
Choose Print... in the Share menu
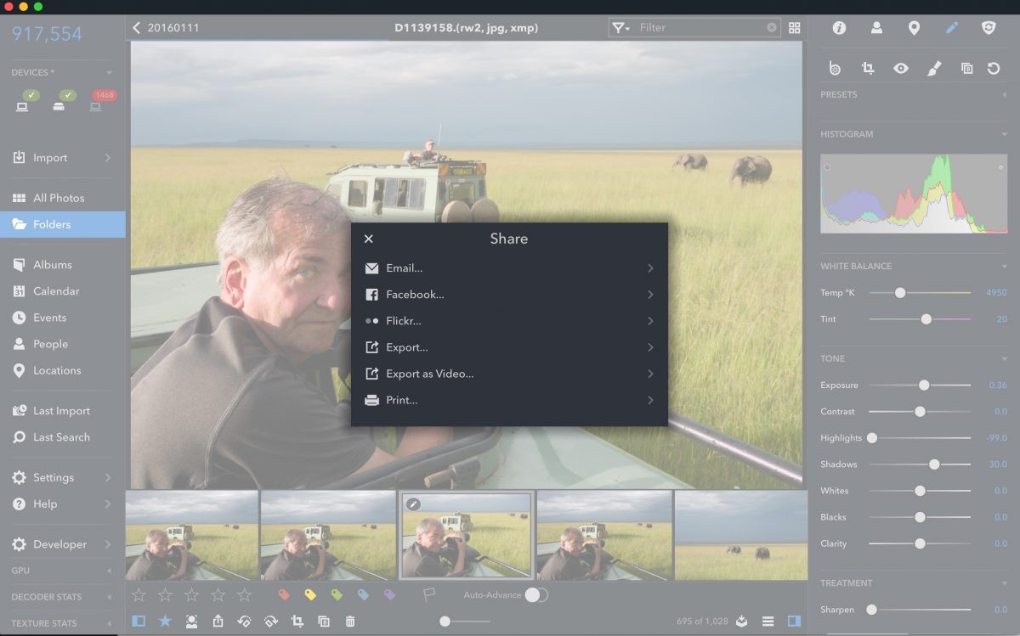pos(509,400)
